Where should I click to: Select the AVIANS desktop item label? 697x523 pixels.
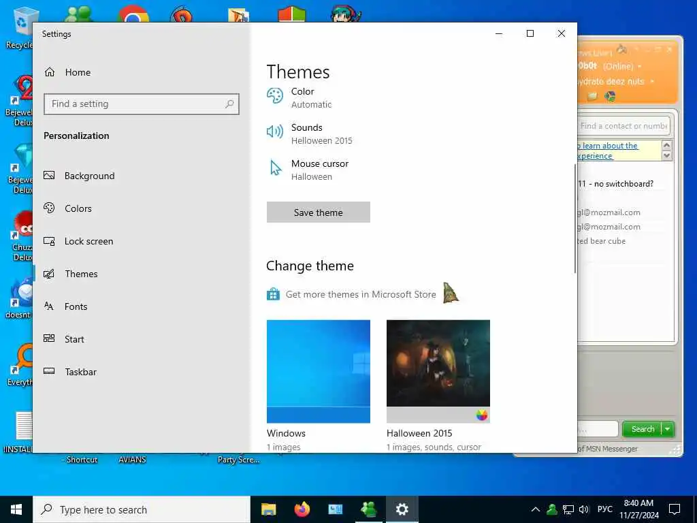tap(133, 460)
